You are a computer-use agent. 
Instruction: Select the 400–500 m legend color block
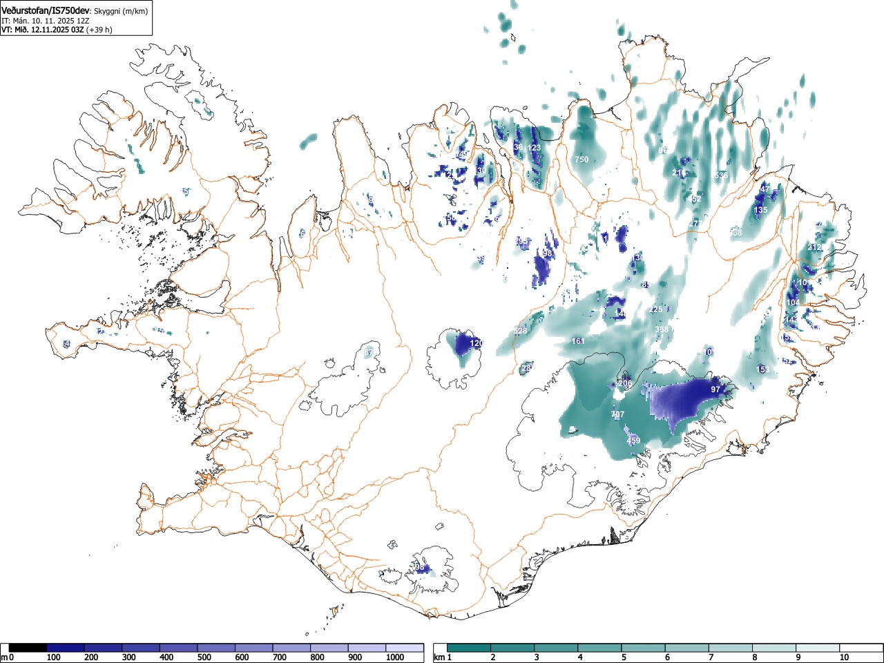pos(179,648)
